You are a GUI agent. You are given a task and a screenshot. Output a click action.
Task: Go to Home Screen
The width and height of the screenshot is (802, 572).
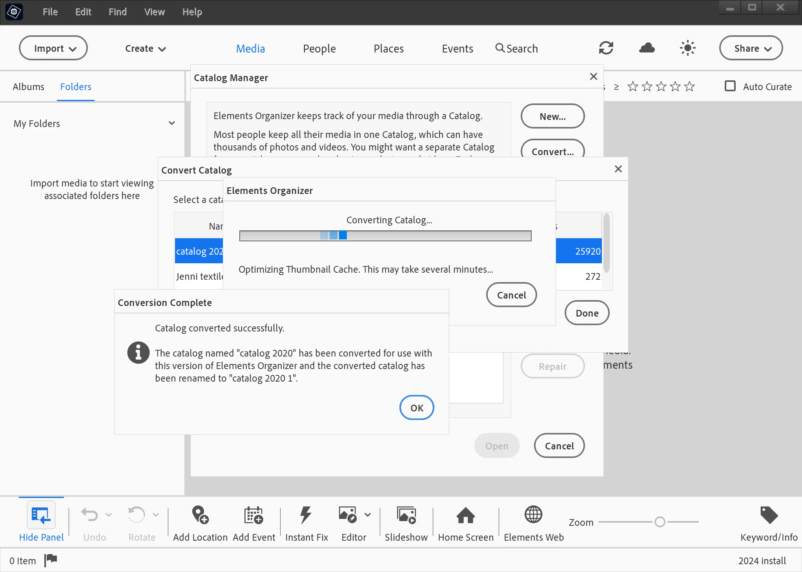[465, 515]
